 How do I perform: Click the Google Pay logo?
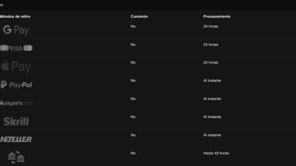pos(16,30)
